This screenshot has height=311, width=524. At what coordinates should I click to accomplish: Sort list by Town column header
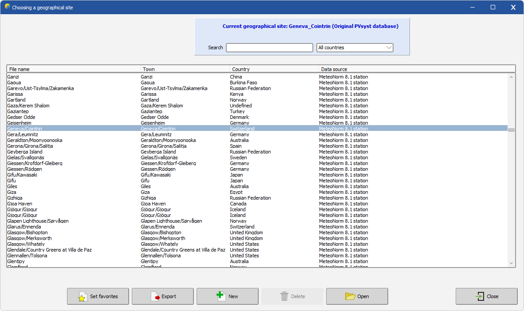[x=185, y=69]
